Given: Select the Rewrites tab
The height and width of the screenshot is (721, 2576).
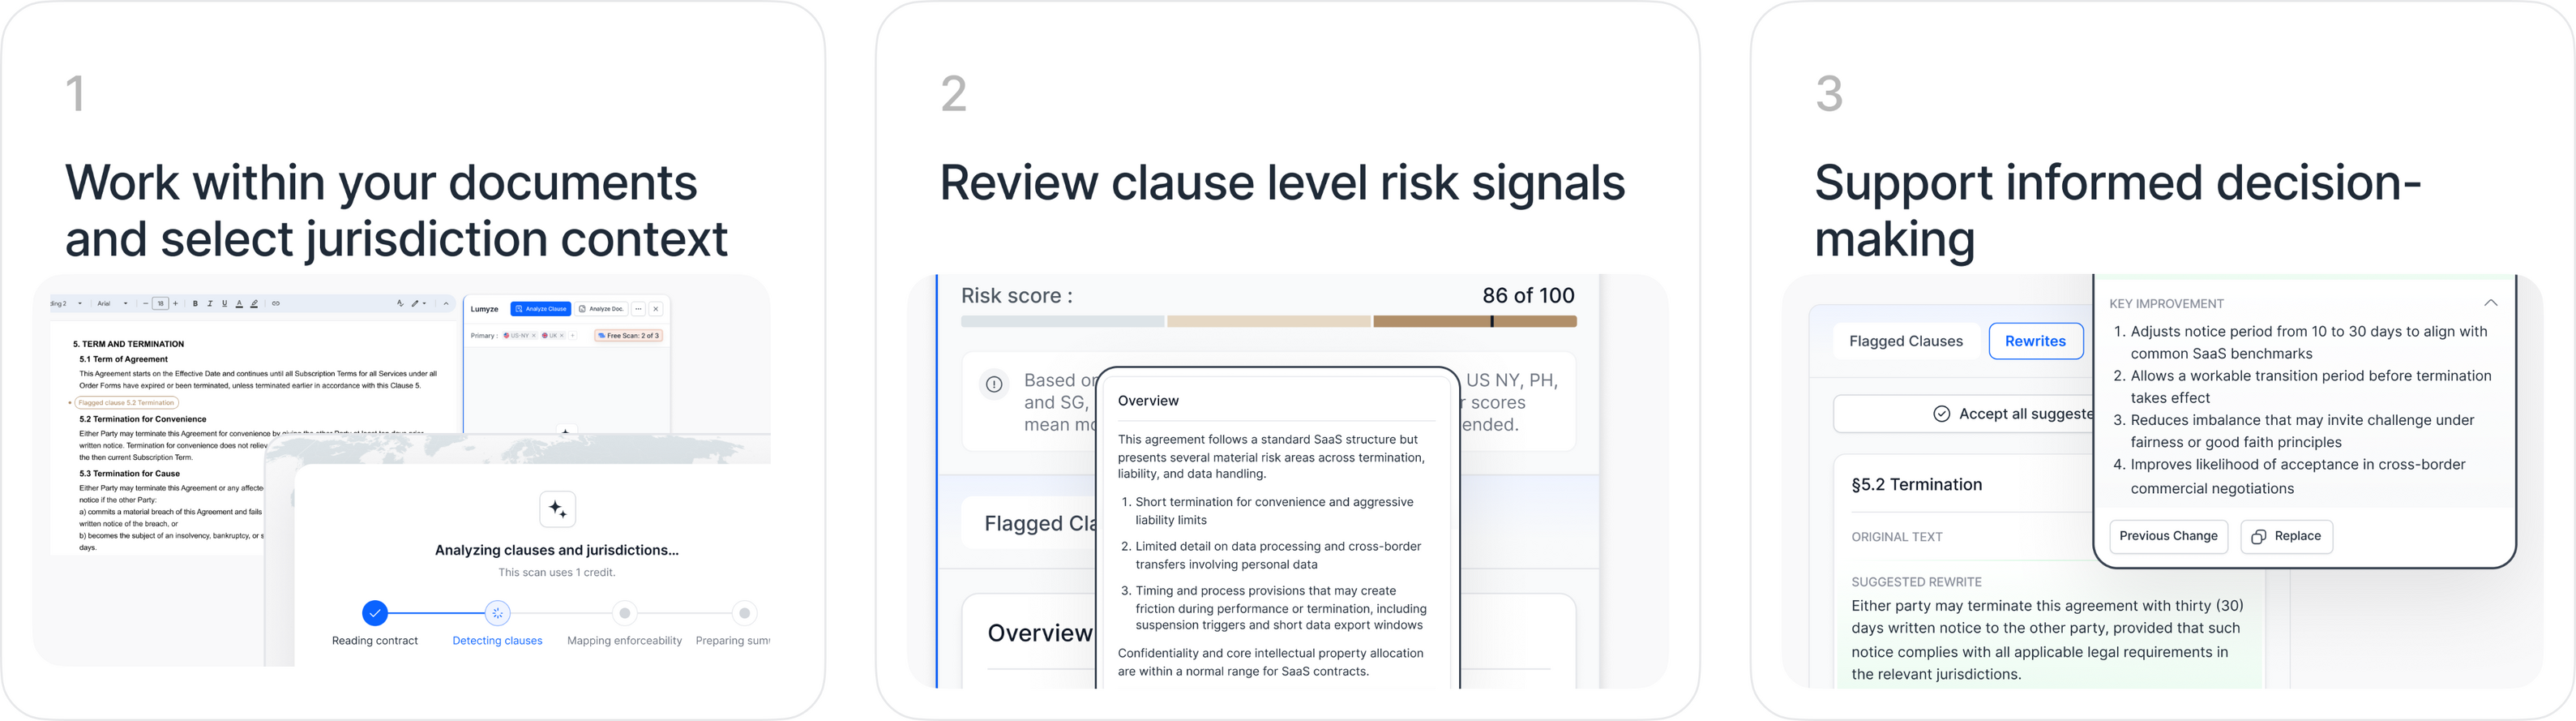Looking at the screenshot, I should coord(2035,341).
